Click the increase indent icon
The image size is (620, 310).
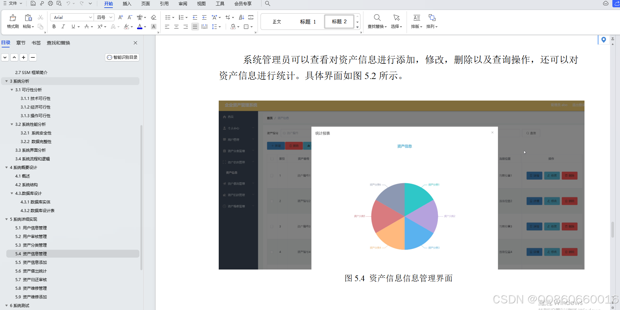[x=204, y=17]
